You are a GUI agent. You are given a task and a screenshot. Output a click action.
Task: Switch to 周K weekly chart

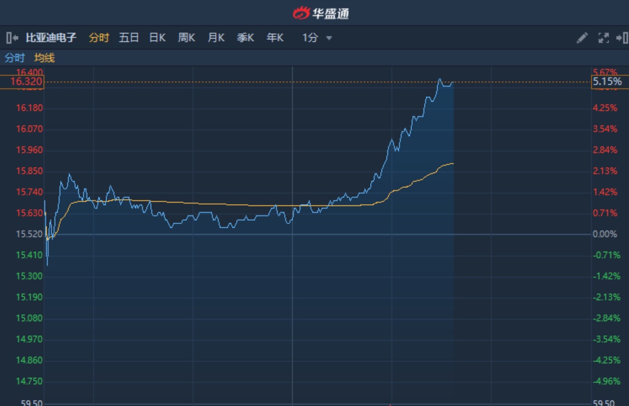[x=186, y=38]
